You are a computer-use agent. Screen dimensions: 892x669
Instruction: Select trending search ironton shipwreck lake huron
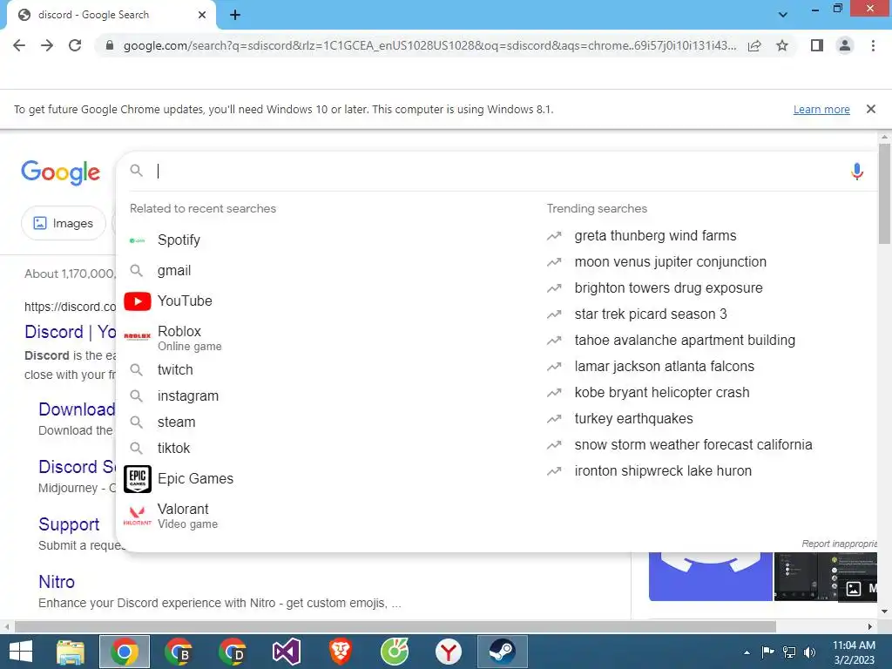point(663,471)
